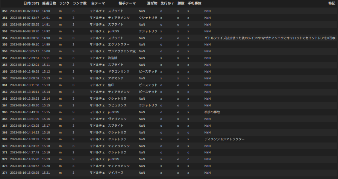Click クシャトリラ mix cell in row 351
338x179 pixels.
[148, 18]
